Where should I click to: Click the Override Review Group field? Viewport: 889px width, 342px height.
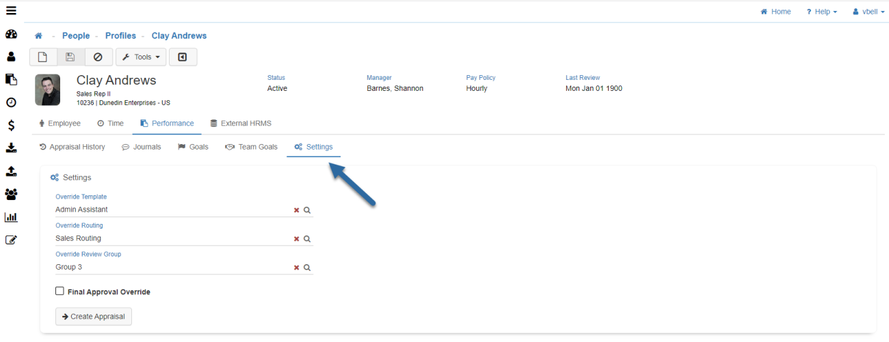(171, 267)
